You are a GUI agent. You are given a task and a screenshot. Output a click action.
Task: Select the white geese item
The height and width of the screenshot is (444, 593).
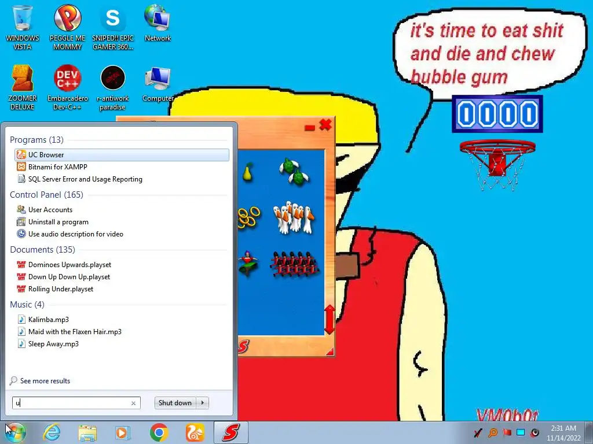click(294, 218)
